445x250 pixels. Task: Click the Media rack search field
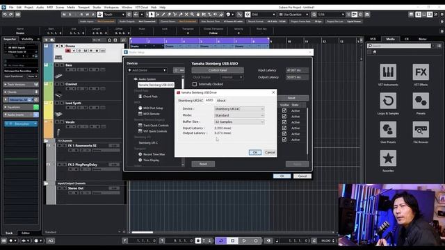pyautogui.click(x=399, y=46)
